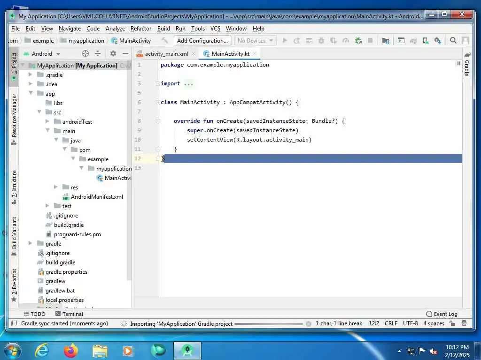Toggle the 1: Project tool window
The width and height of the screenshot is (481, 360).
pyautogui.click(x=14, y=66)
